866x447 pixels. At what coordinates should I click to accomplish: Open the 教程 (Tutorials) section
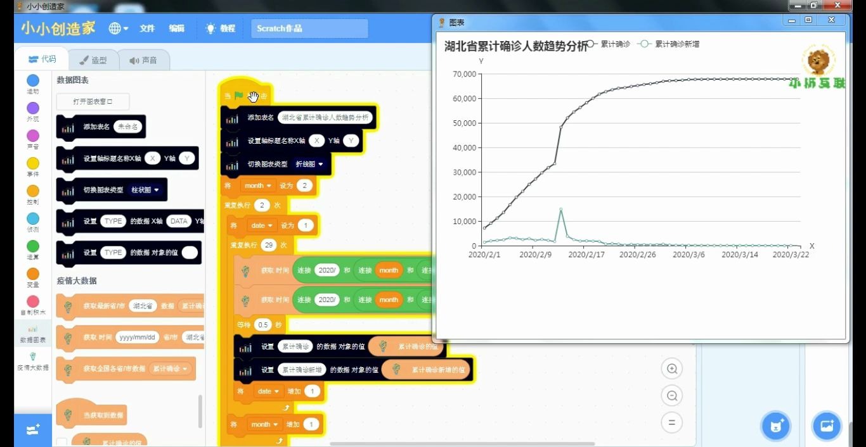click(219, 28)
